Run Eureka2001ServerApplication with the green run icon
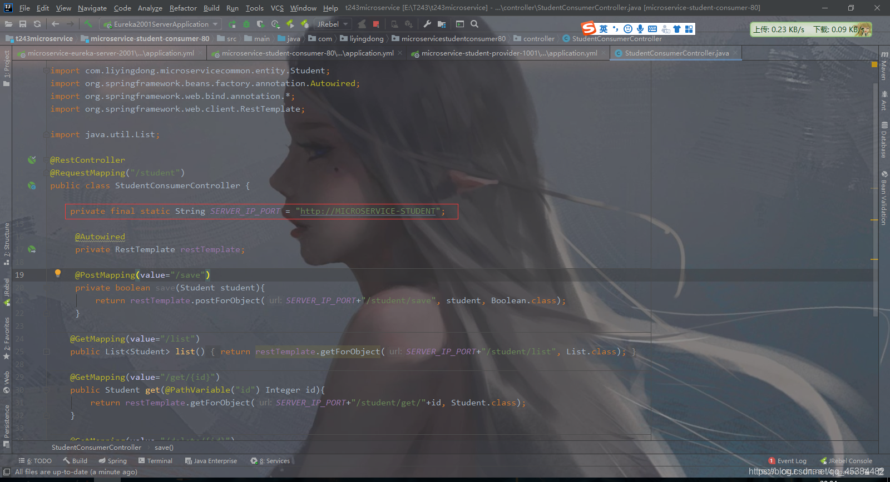Image resolution: width=890 pixels, height=482 pixels. coord(232,24)
